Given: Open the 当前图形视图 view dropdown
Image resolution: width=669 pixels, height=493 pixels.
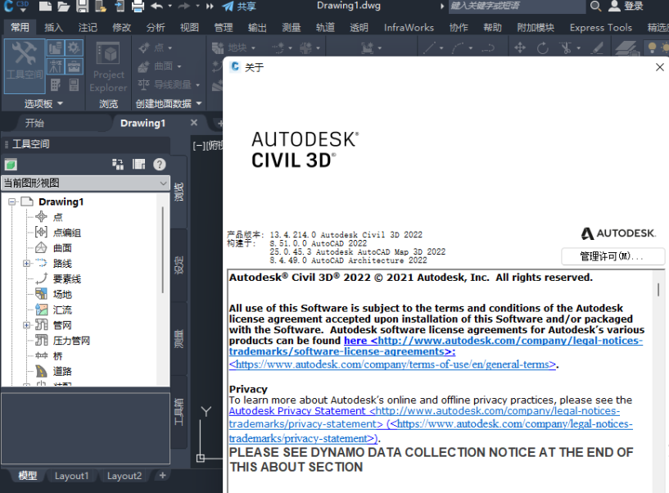Looking at the screenshot, I should pos(163,182).
